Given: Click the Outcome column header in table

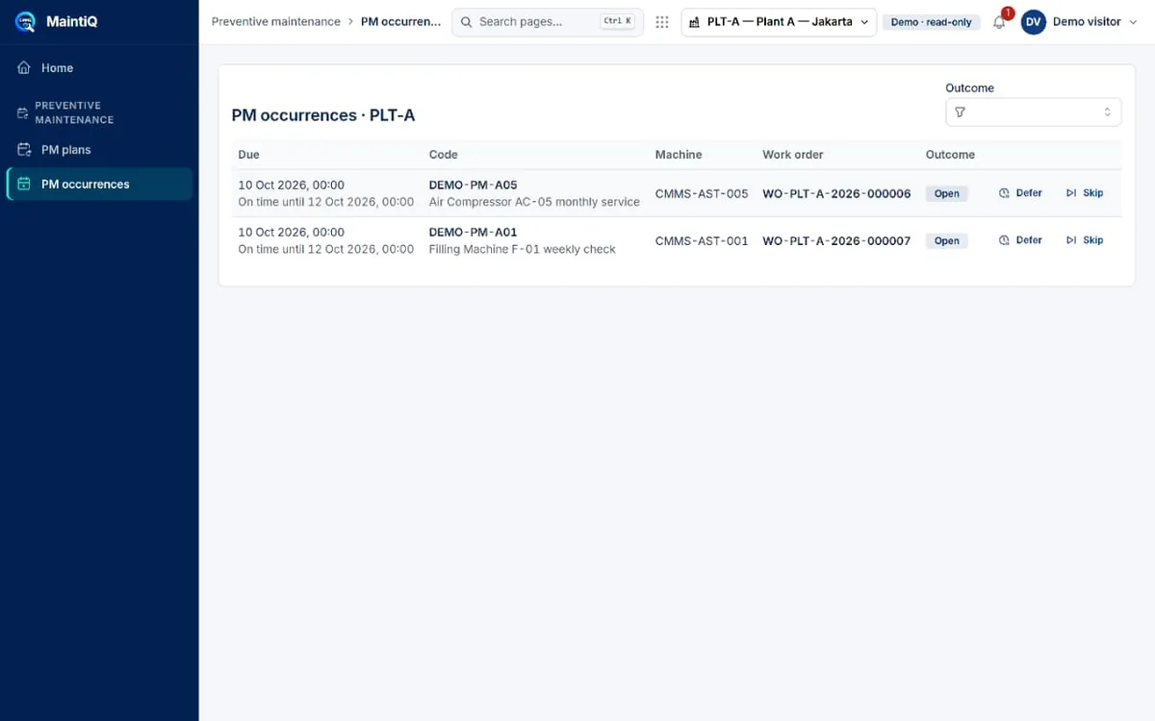Looking at the screenshot, I should tap(950, 155).
